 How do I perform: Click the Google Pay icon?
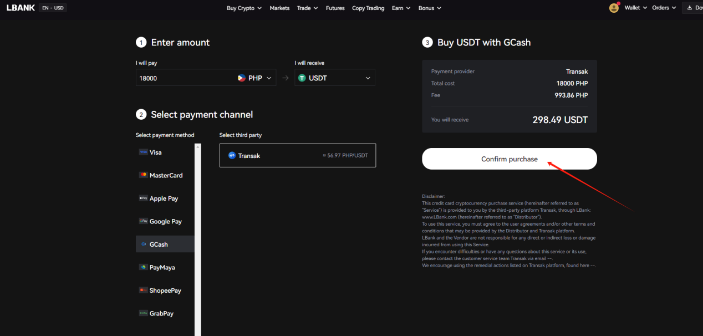point(143,221)
